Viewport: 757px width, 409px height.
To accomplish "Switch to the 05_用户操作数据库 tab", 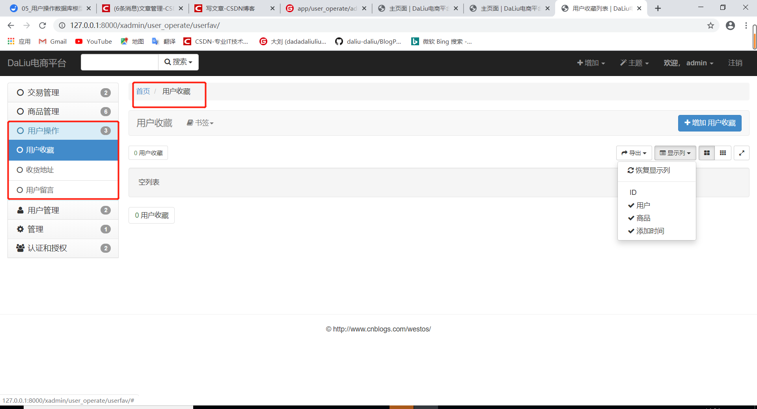I will [x=50, y=8].
